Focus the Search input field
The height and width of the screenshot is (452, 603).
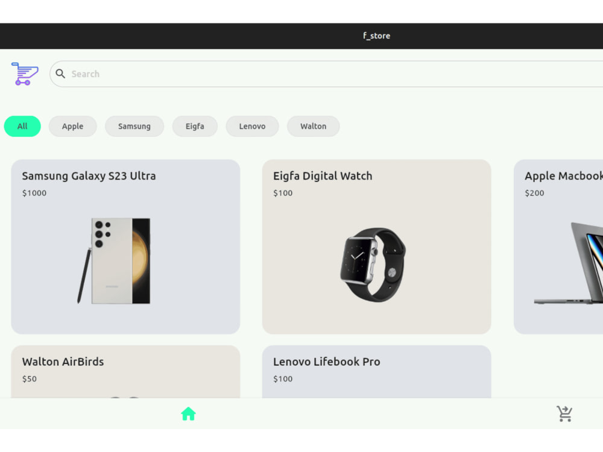pos(326,74)
